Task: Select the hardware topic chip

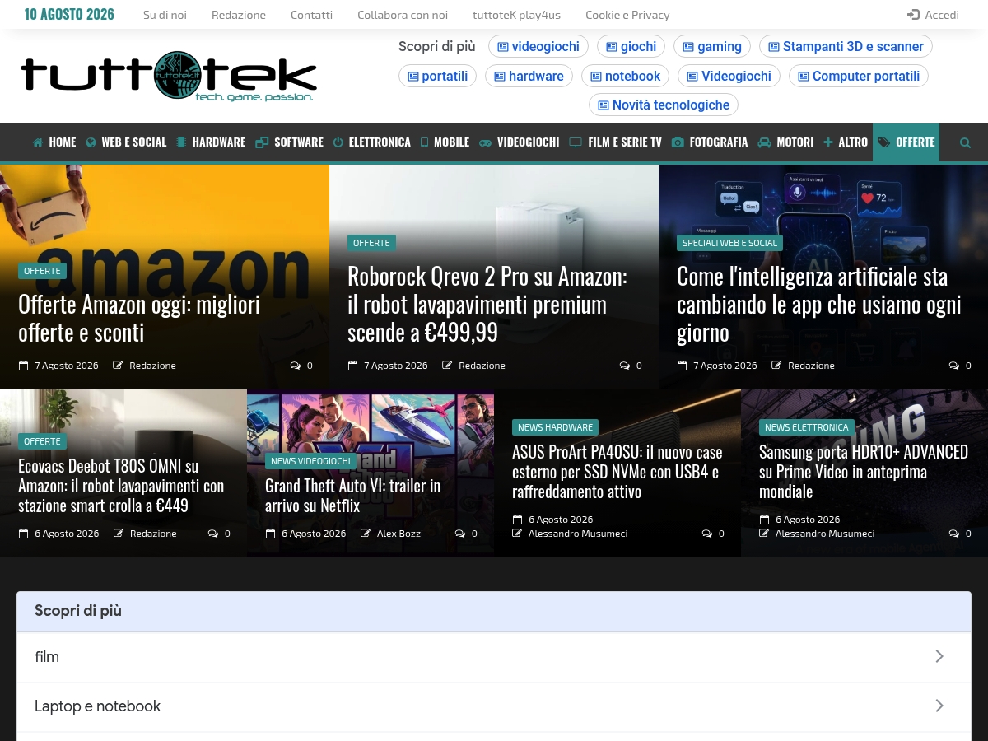Action: point(529,76)
